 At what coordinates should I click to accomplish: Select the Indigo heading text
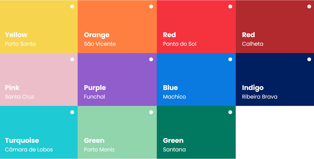coord(253,87)
